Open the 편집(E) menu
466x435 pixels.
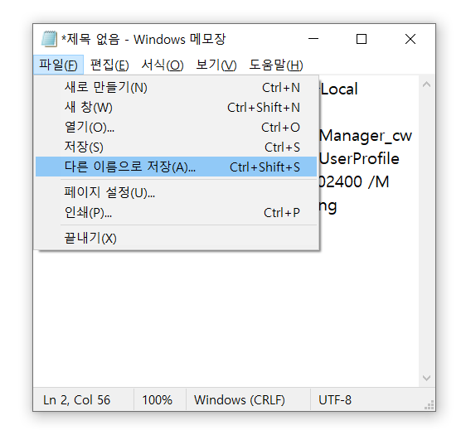click(x=109, y=65)
